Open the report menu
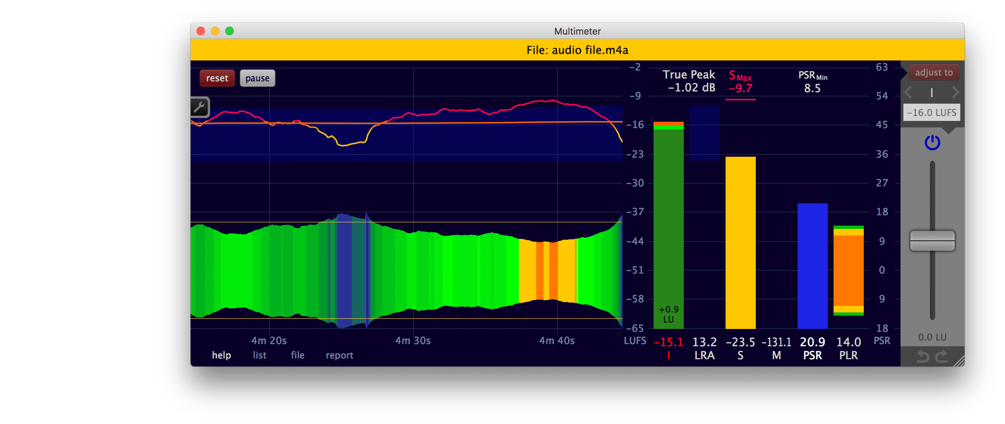This screenshot has height=424, width=1005. click(339, 355)
